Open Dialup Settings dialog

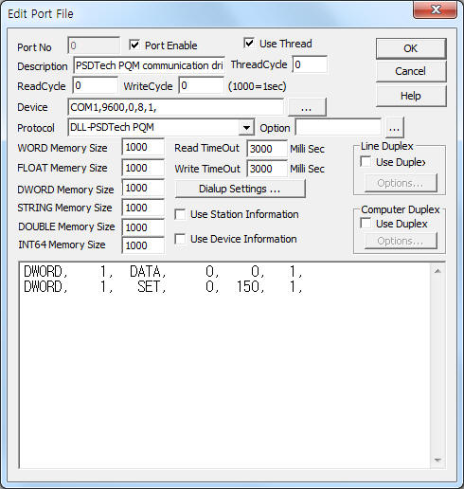[241, 189]
